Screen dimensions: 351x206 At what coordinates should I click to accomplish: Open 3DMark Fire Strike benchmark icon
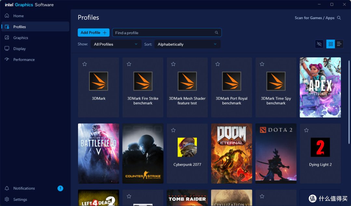(x=143, y=81)
